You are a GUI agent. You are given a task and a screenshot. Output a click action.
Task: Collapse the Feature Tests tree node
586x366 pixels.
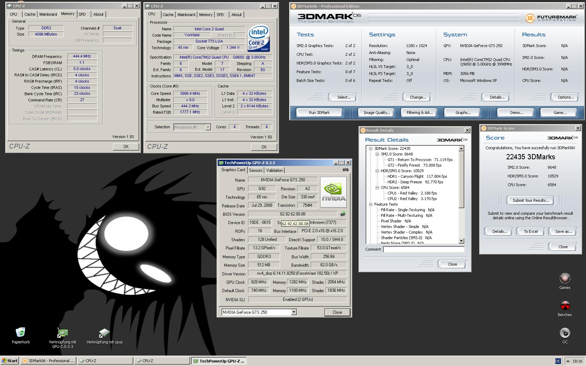371,204
